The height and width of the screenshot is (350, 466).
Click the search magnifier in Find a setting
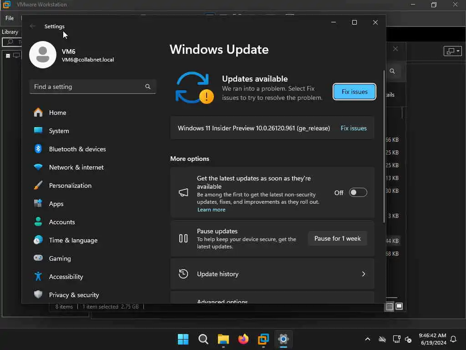click(x=148, y=87)
